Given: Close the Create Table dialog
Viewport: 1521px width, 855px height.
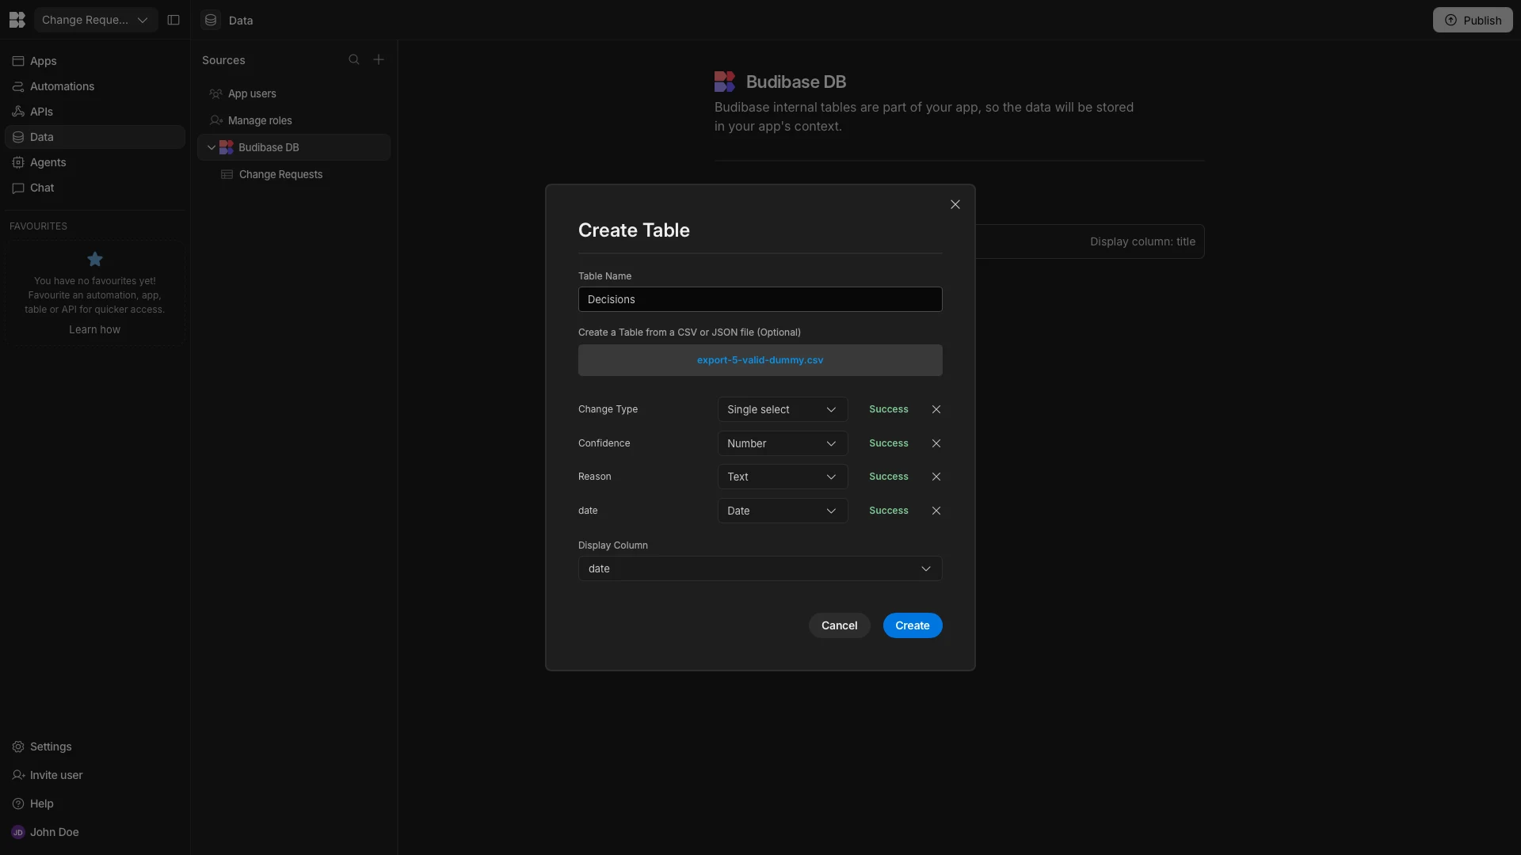Looking at the screenshot, I should tap(955, 204).
